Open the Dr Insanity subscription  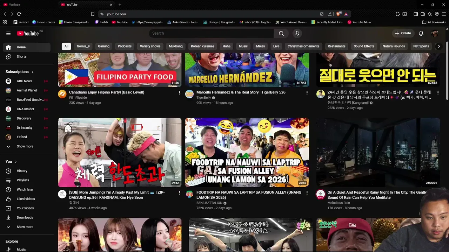(27, 128)
